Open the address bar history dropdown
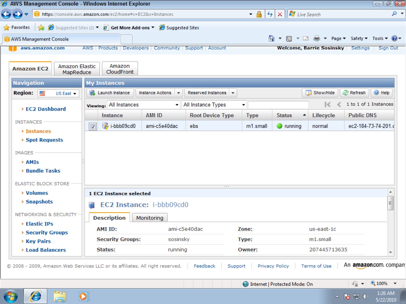The height and width of the screenshot is (304, 406). (251, 14)
